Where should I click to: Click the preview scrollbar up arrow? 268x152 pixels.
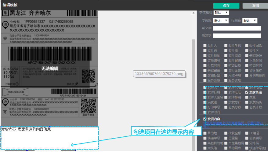click(194, 13)
